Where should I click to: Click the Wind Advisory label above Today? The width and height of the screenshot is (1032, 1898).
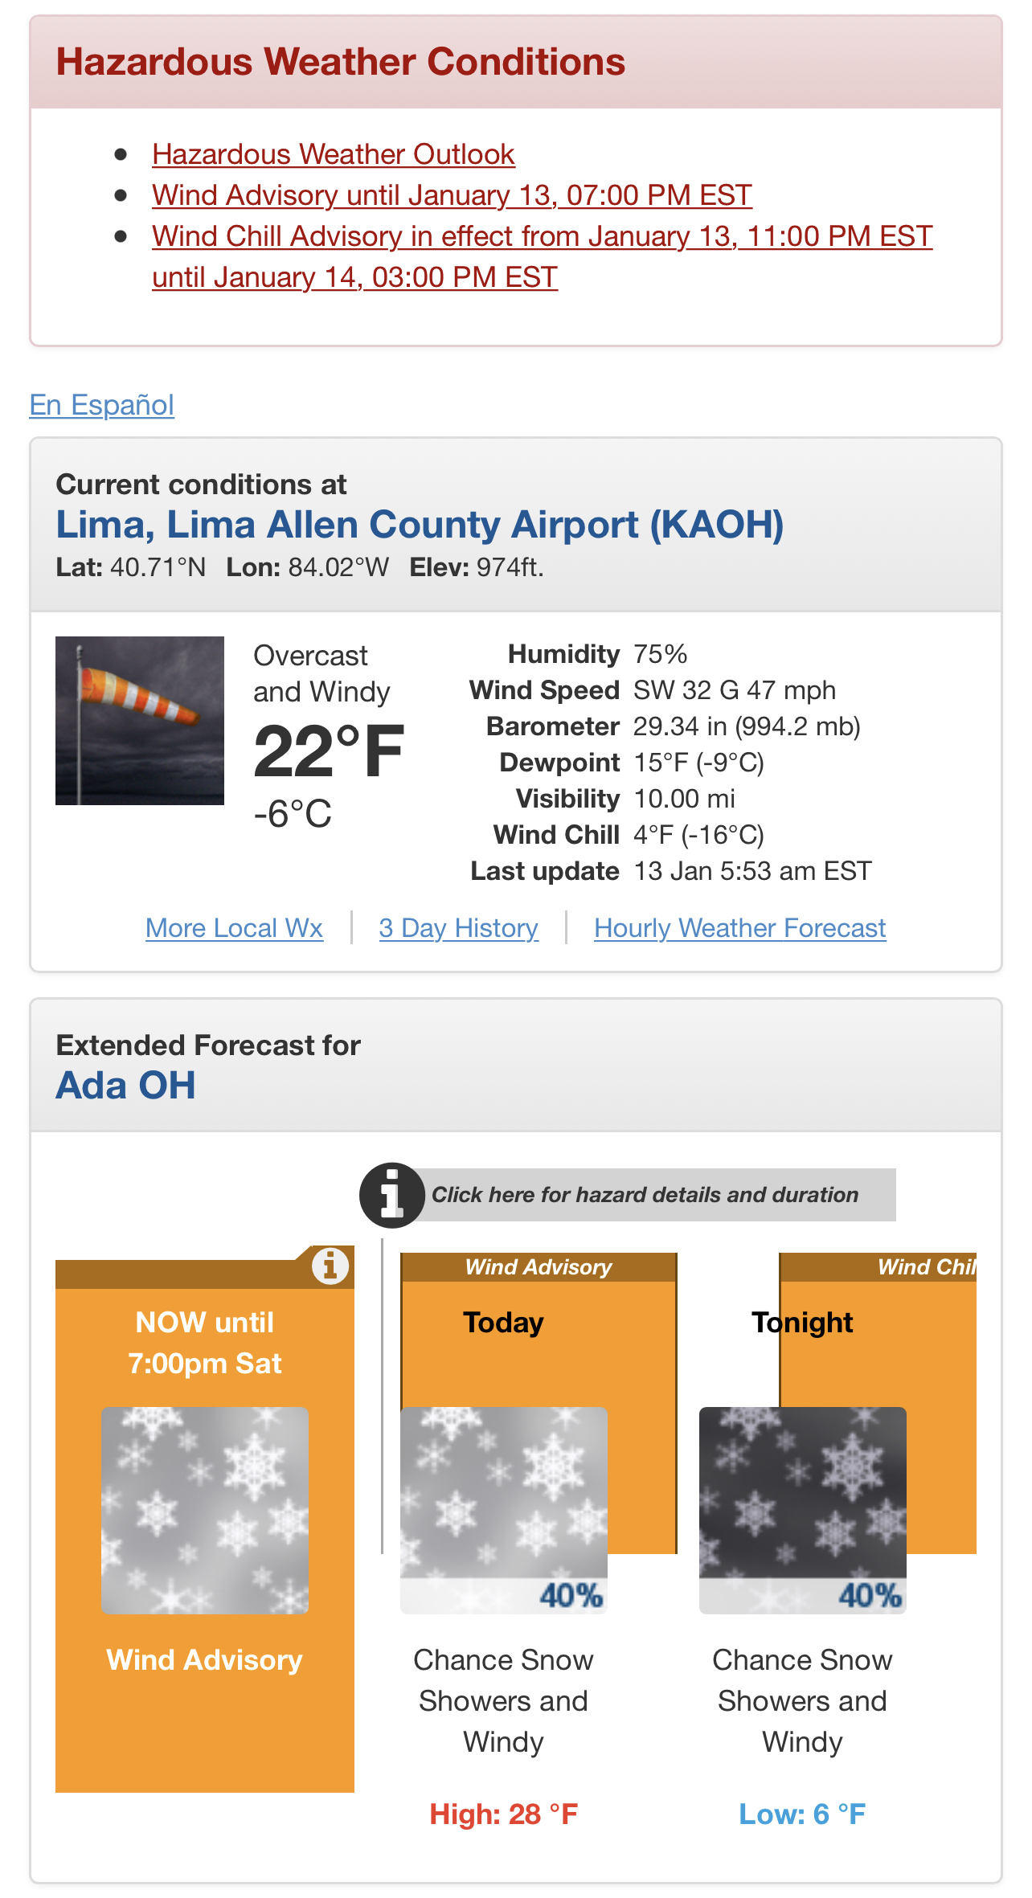click(539, 1267)
